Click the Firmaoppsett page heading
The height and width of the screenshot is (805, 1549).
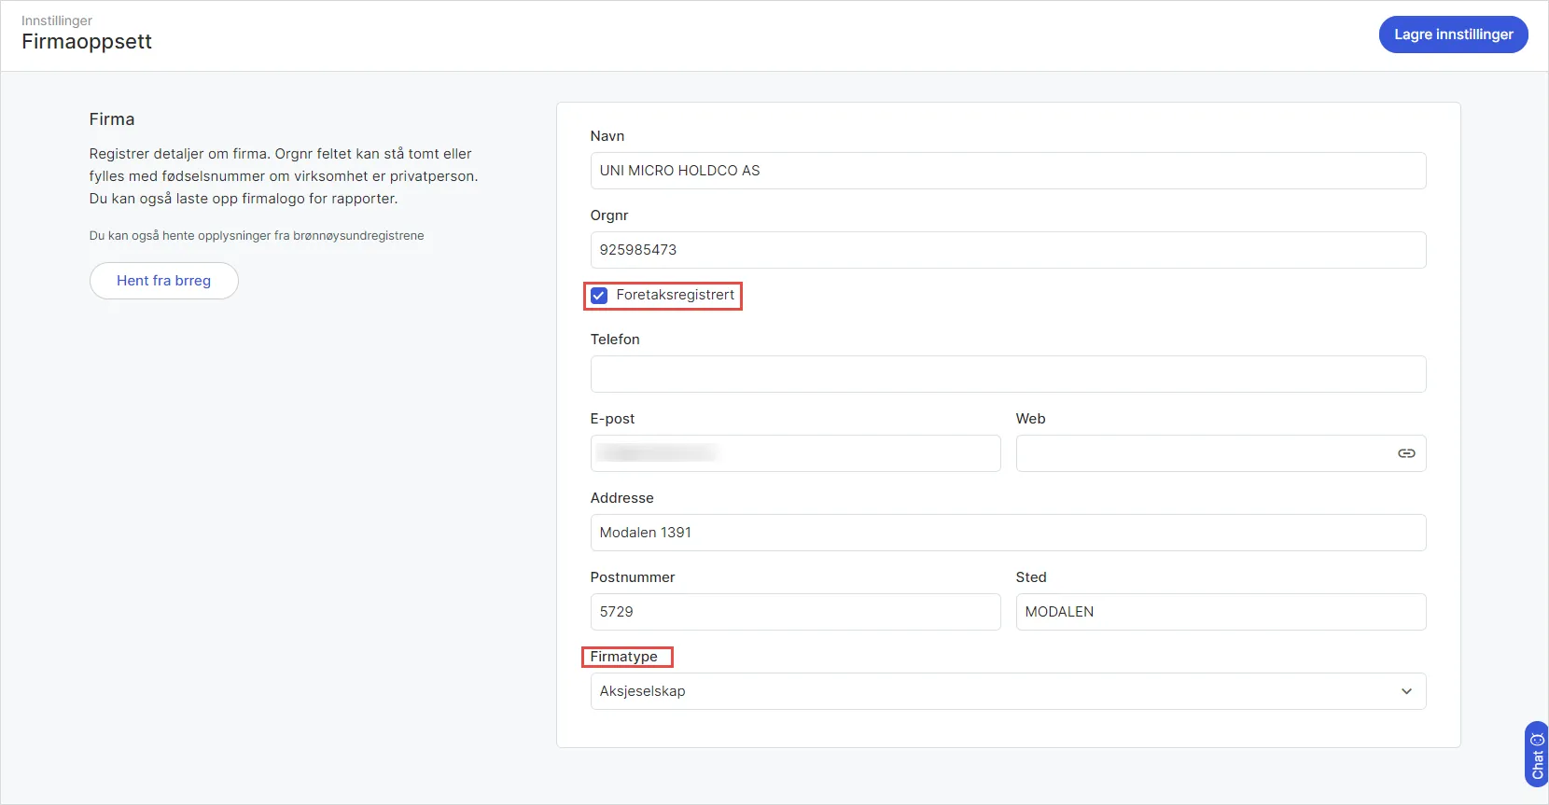point(87,42)
